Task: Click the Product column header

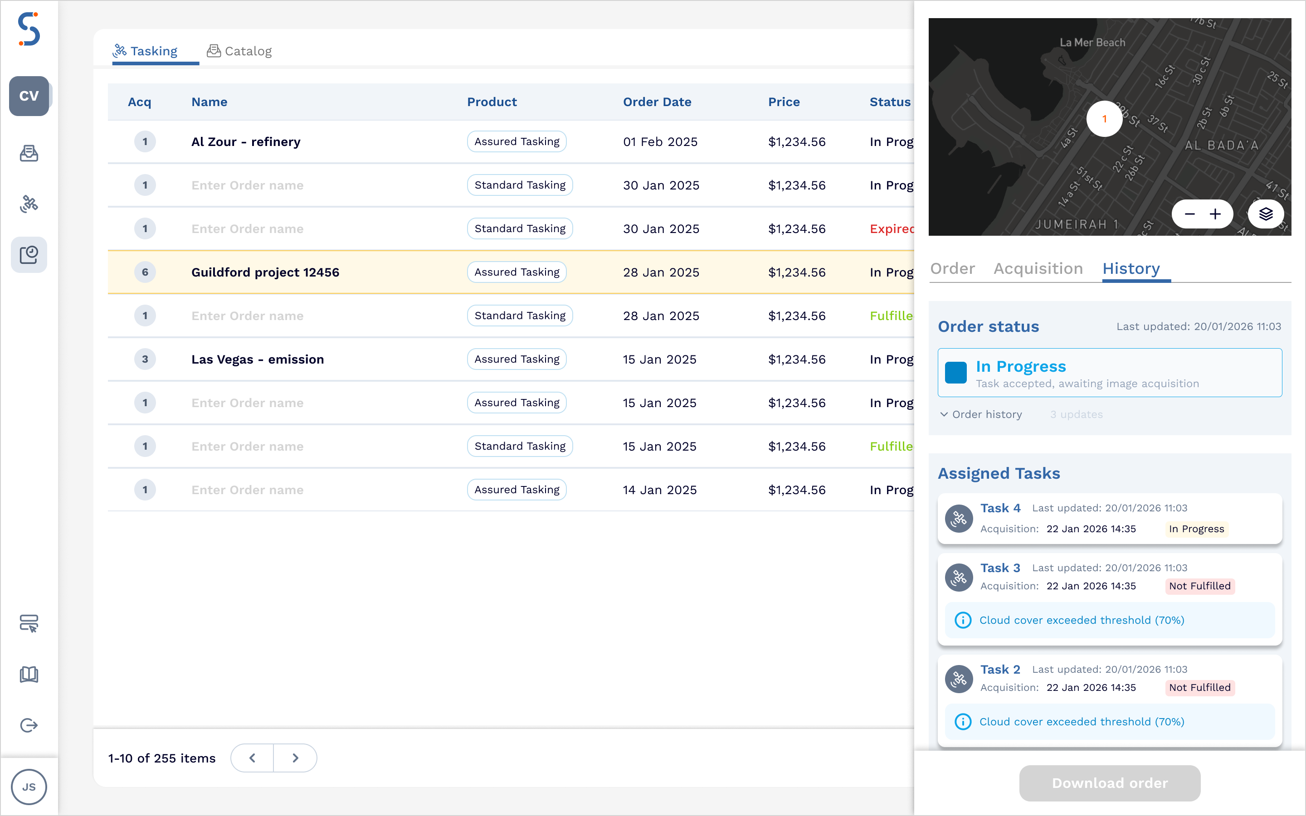Action: pos(492,102)
